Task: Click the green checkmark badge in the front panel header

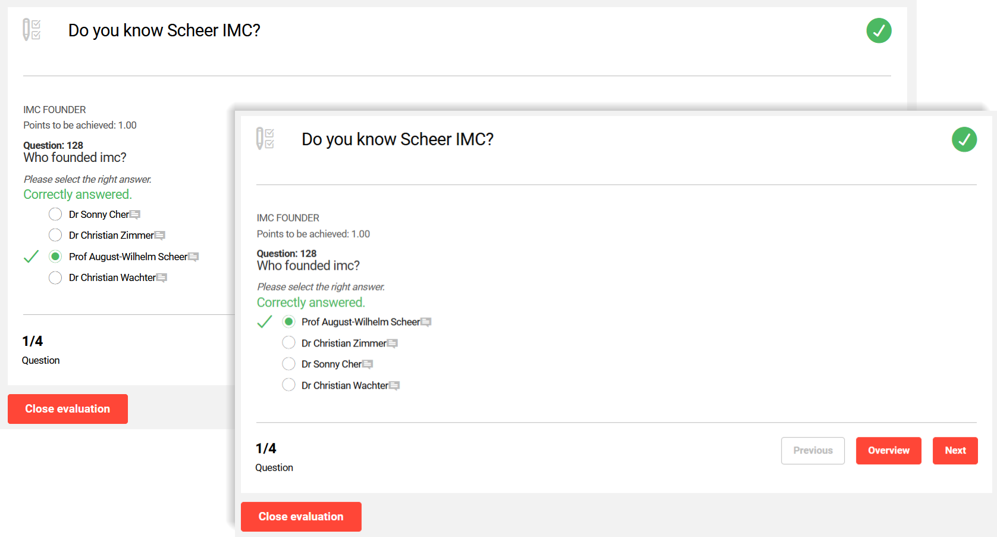Action: pos(964,139)
